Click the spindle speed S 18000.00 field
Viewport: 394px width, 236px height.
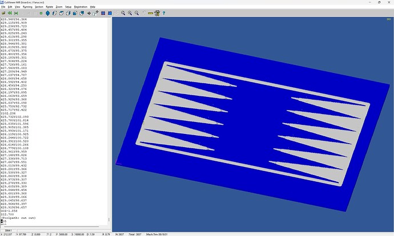[79, 234]
